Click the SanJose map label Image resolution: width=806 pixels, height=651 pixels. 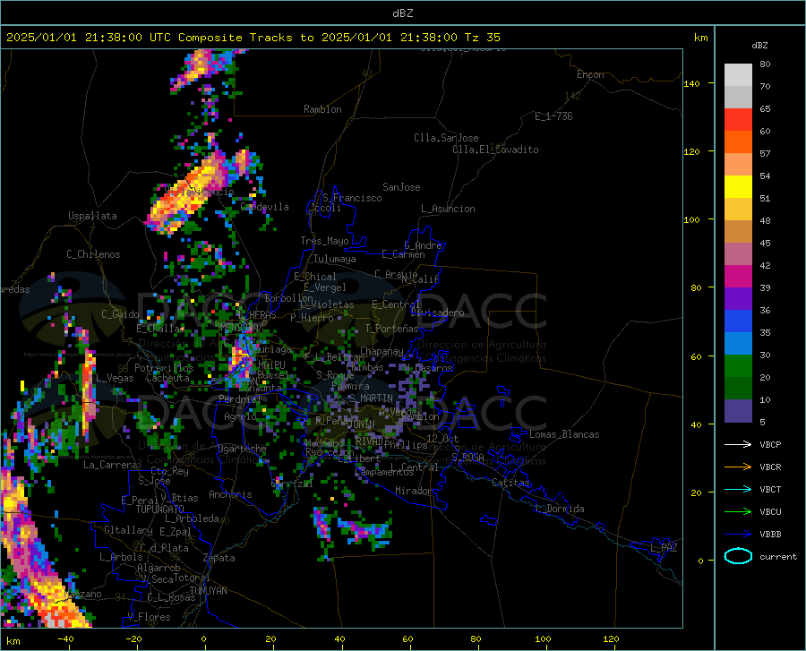pyautogui.click(x=401, y=187)
